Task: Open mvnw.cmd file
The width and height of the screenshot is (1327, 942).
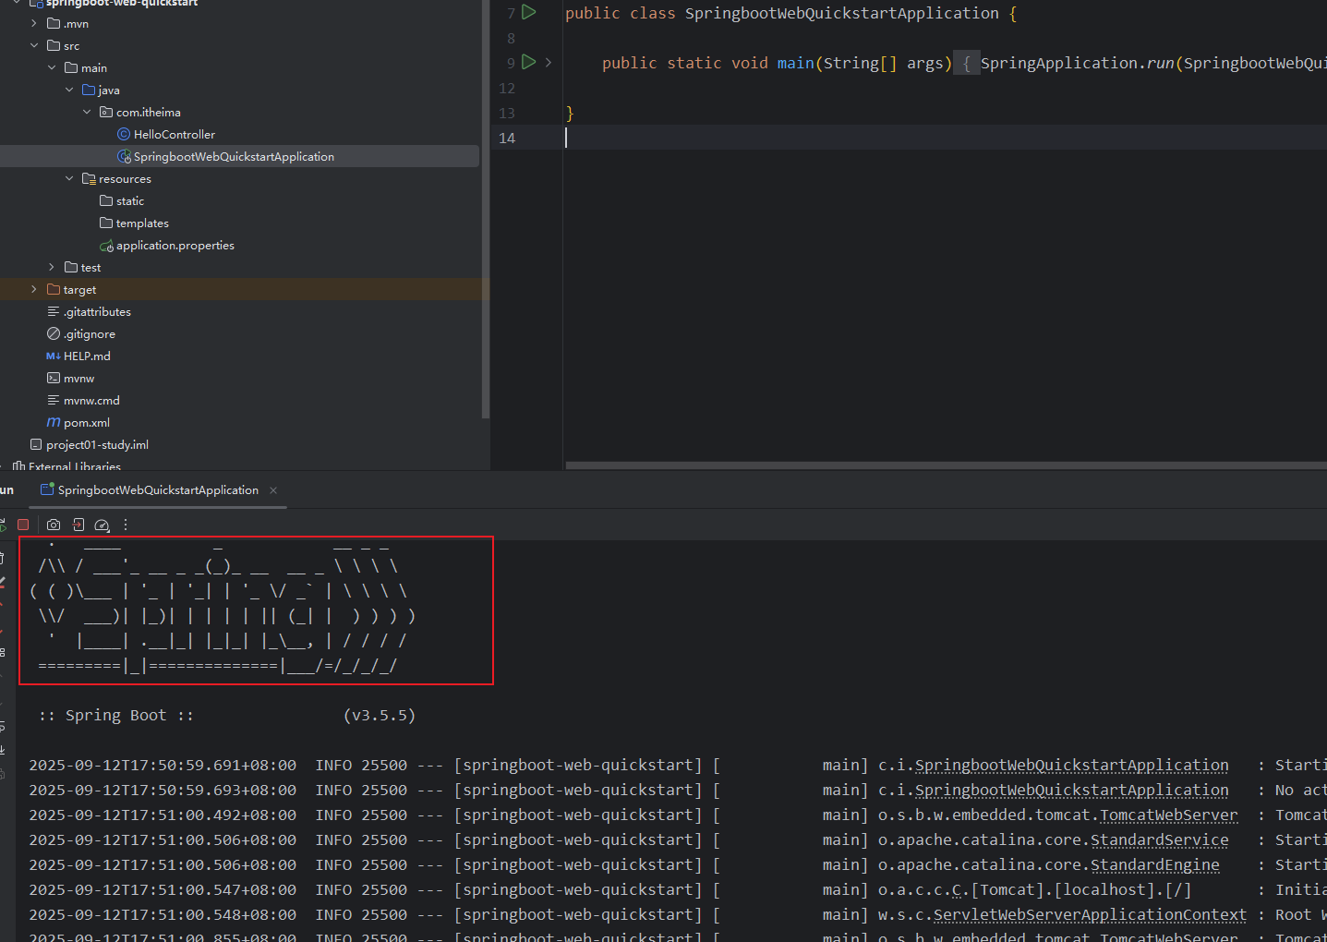Action: coord(91,400)
